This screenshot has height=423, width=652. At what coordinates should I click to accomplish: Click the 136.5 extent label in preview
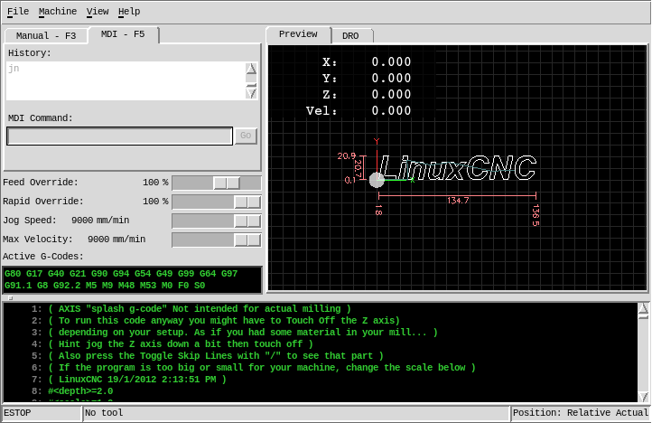pyautogui.click(x=536, y=215)
